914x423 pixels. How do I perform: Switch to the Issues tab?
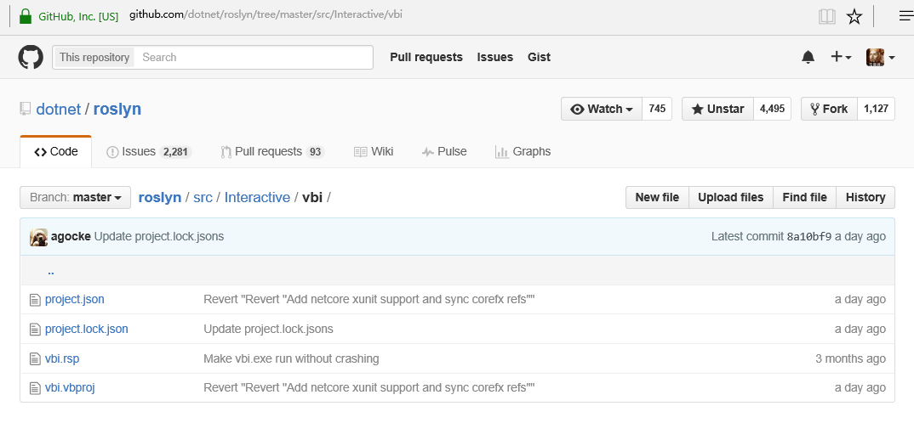[147, 152]
